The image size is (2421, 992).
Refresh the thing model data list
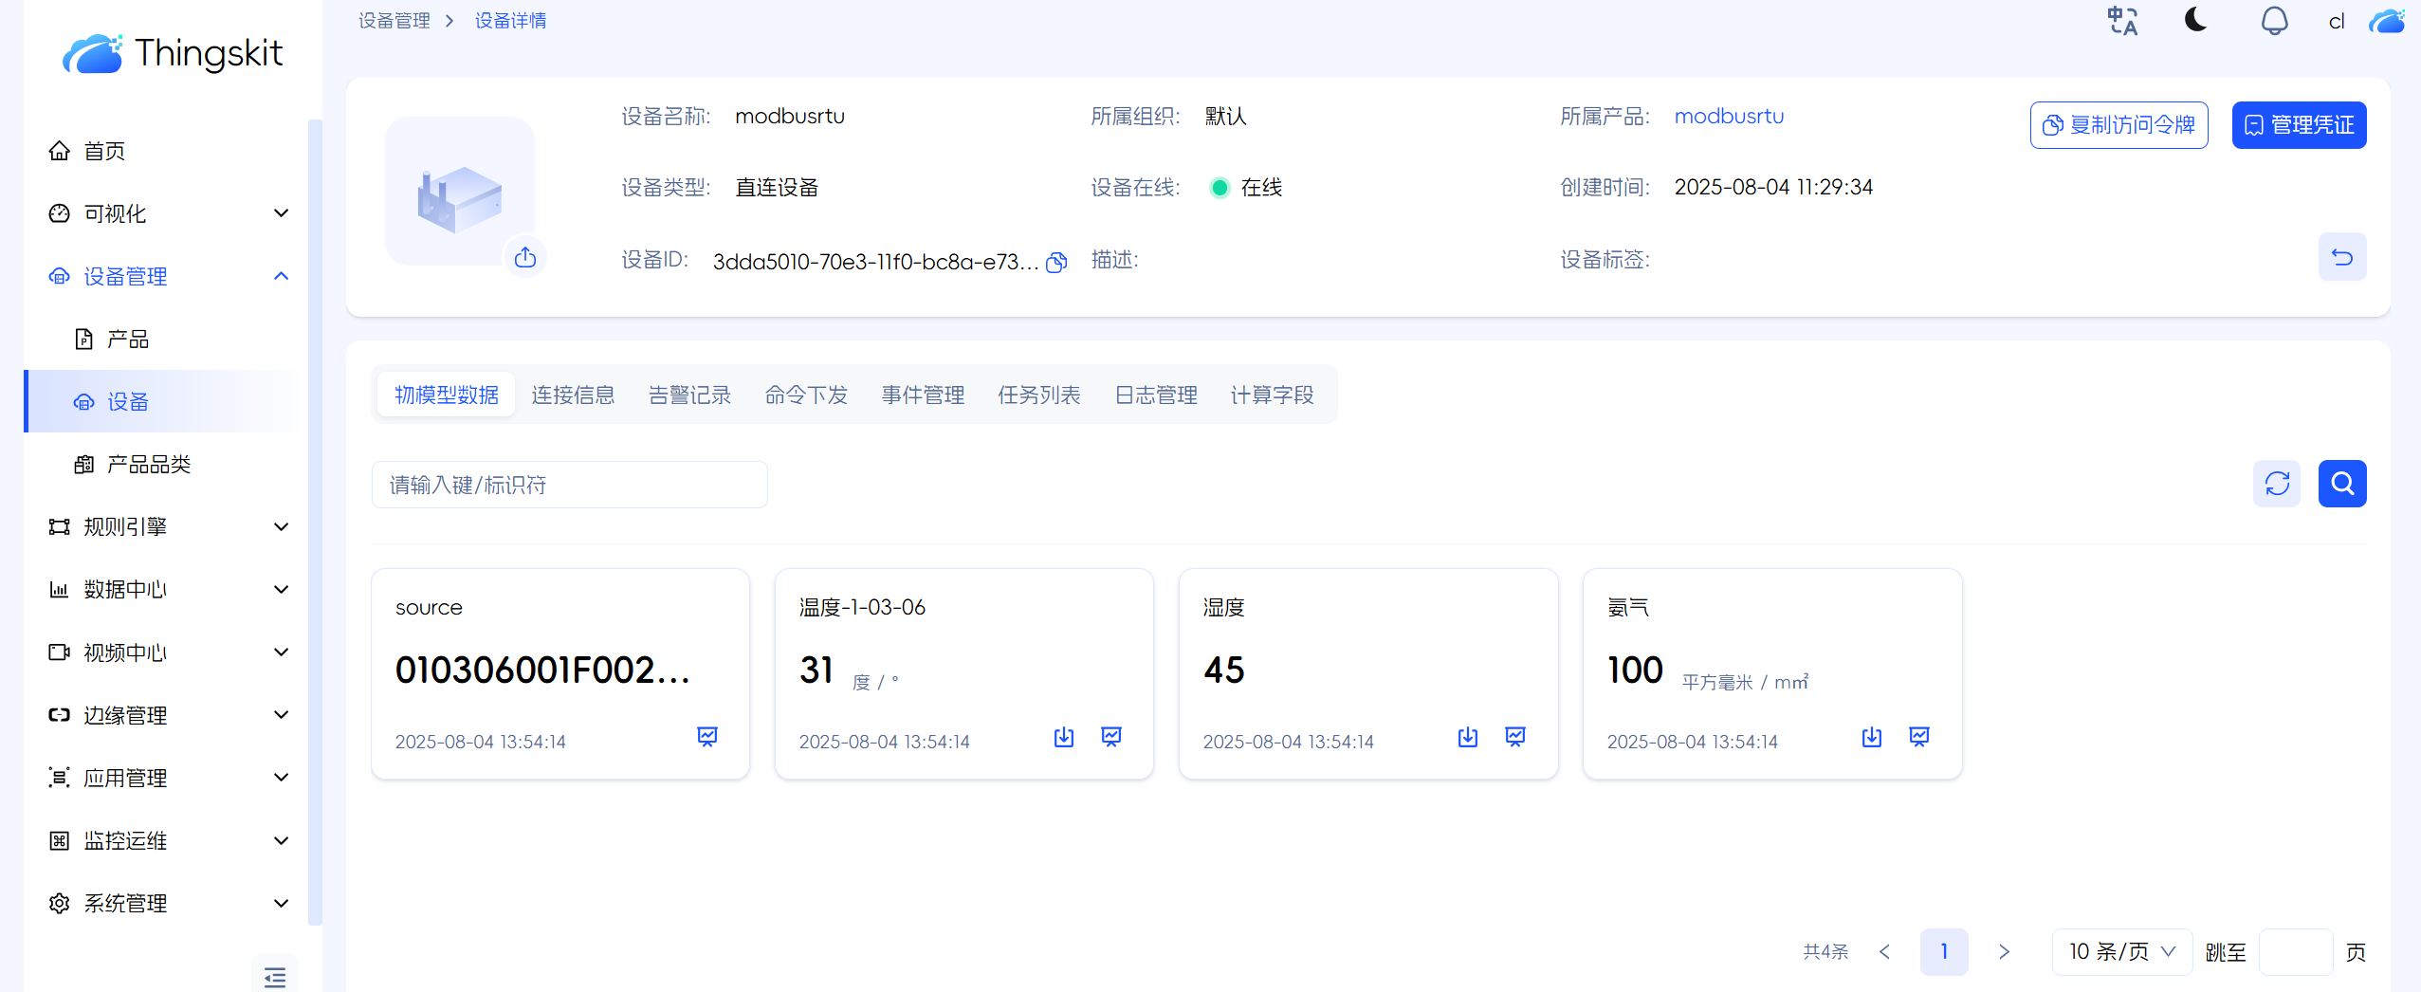click(x=2276, y=484)
